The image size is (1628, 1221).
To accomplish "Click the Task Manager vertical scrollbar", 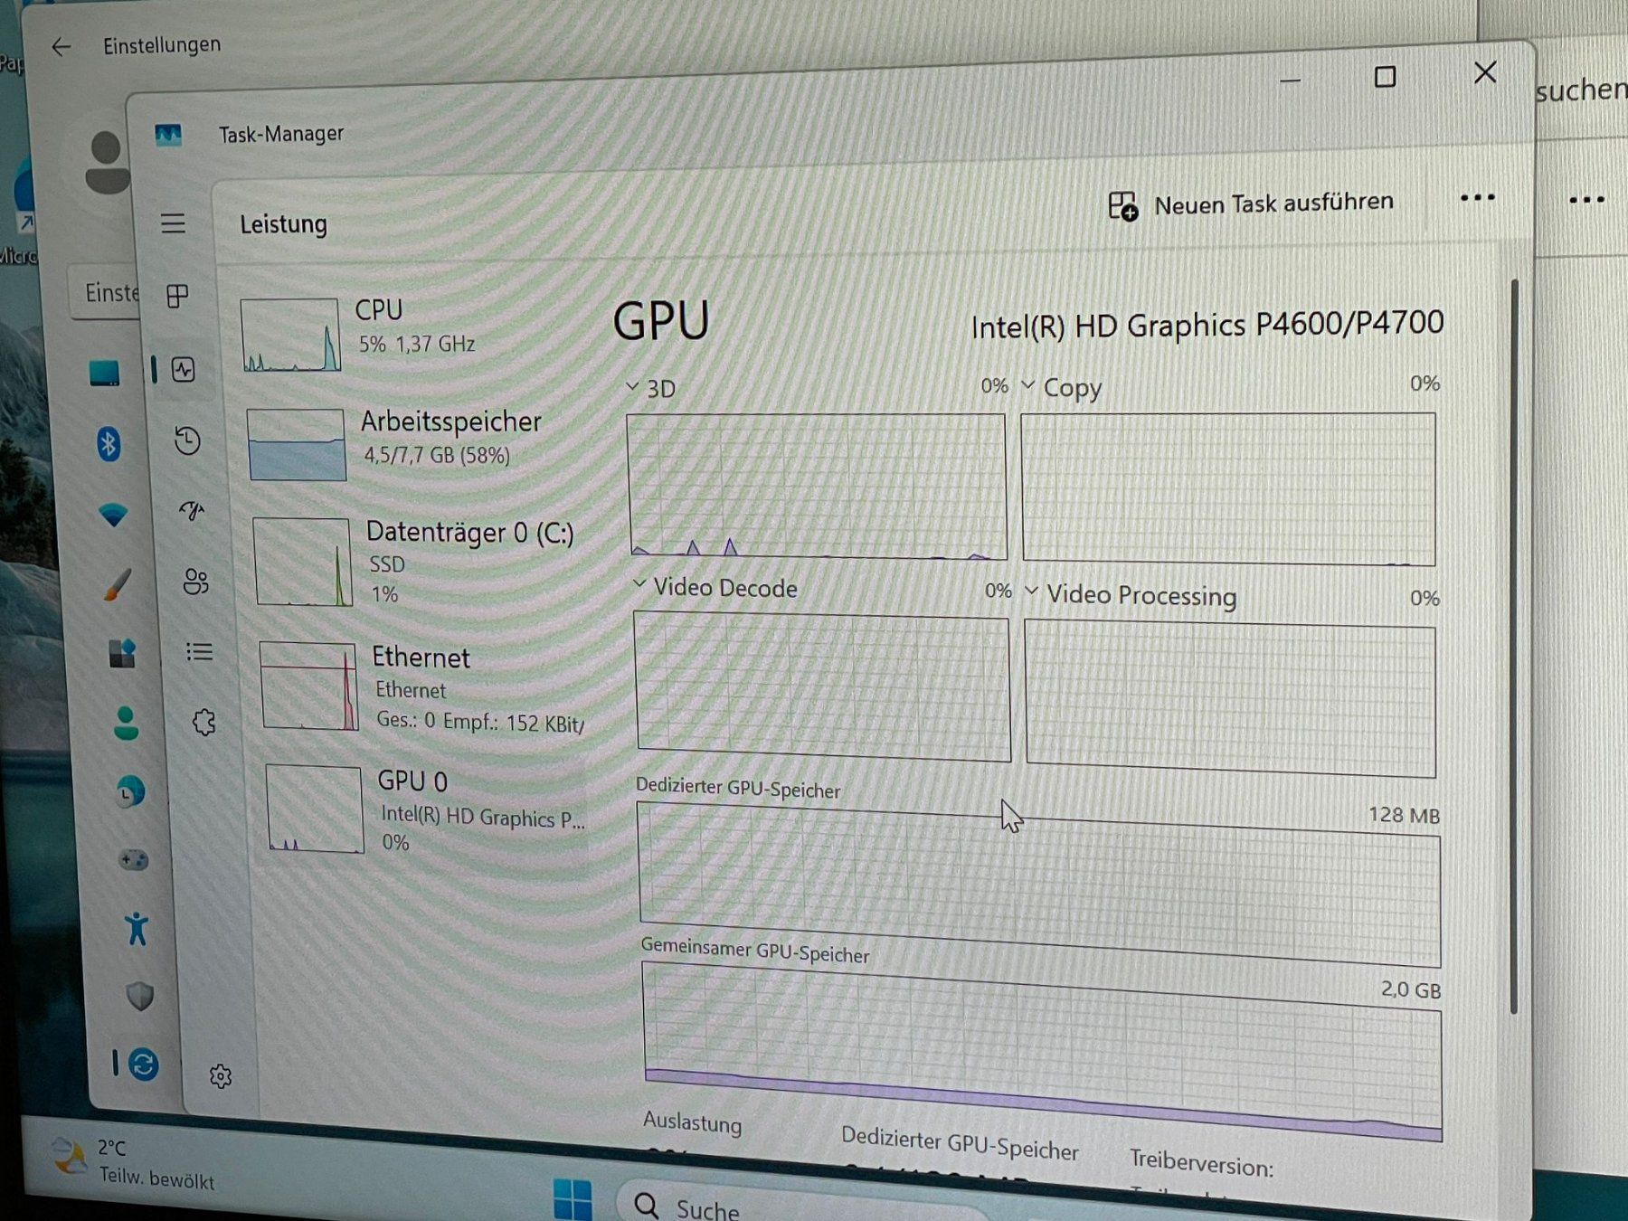I will (x=1514, y=647).
